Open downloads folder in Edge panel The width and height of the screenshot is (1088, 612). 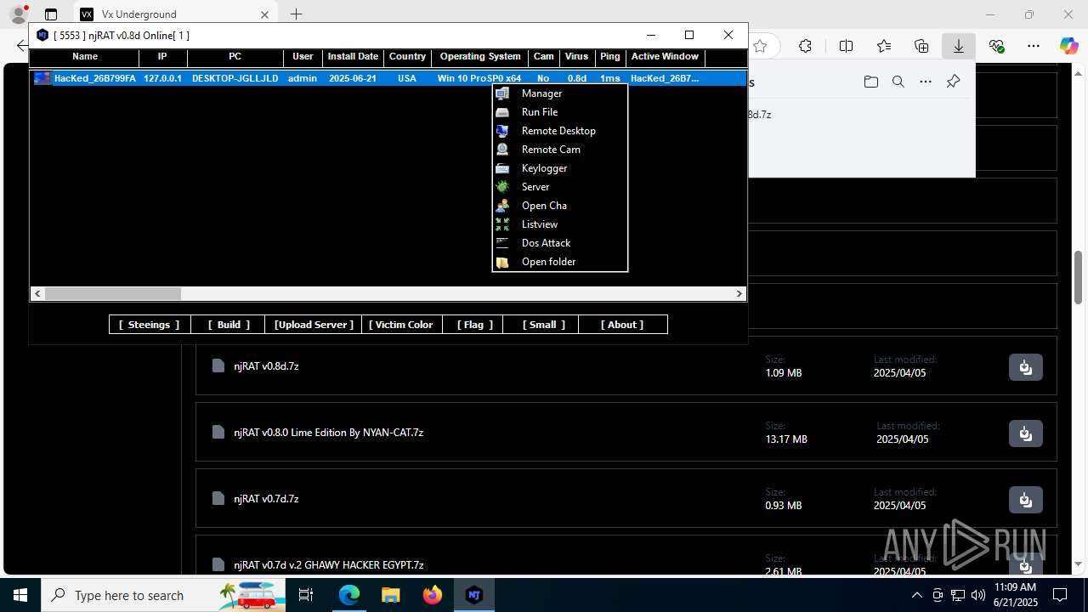point(870,82)
